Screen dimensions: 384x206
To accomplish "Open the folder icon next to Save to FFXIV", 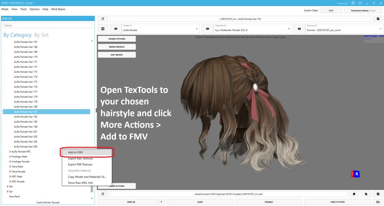I will point(378,202).
